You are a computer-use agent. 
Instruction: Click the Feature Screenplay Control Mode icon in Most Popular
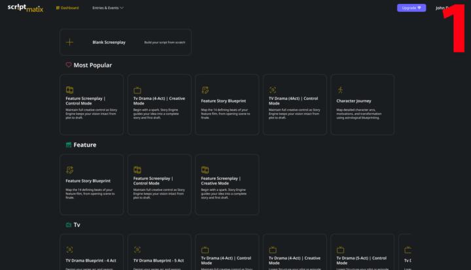[69, 90]
